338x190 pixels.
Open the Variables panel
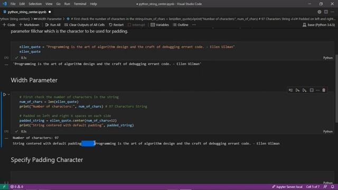tap(159, 25)
